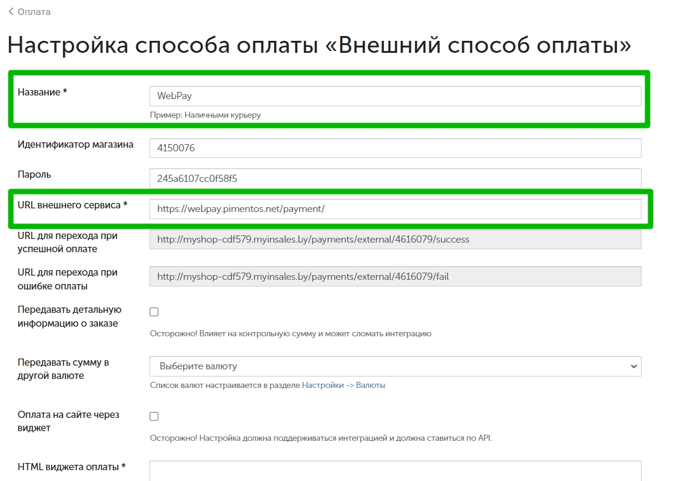Click the Передавать детальную информацию о заказе label

pos(69,316)
